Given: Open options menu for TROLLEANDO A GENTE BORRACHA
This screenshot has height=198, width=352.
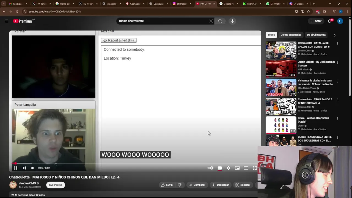Looking at the screenshot, I should (338, 100).
